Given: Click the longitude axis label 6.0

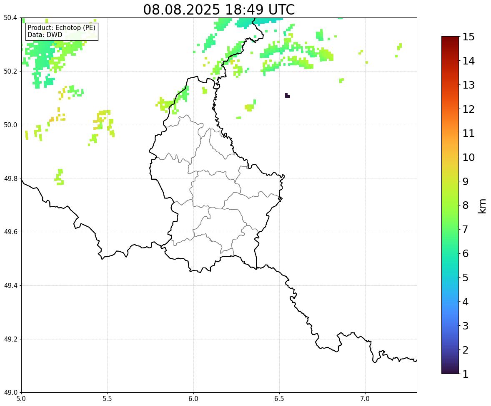Looking at the screenshot, I should coord(193,399).
